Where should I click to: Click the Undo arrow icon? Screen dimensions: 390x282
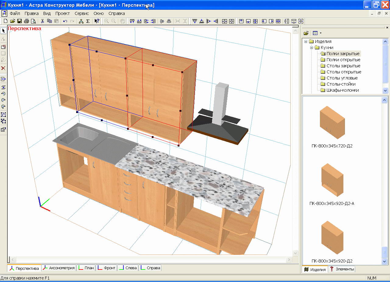pyautogui.click(x=65, y=21)
